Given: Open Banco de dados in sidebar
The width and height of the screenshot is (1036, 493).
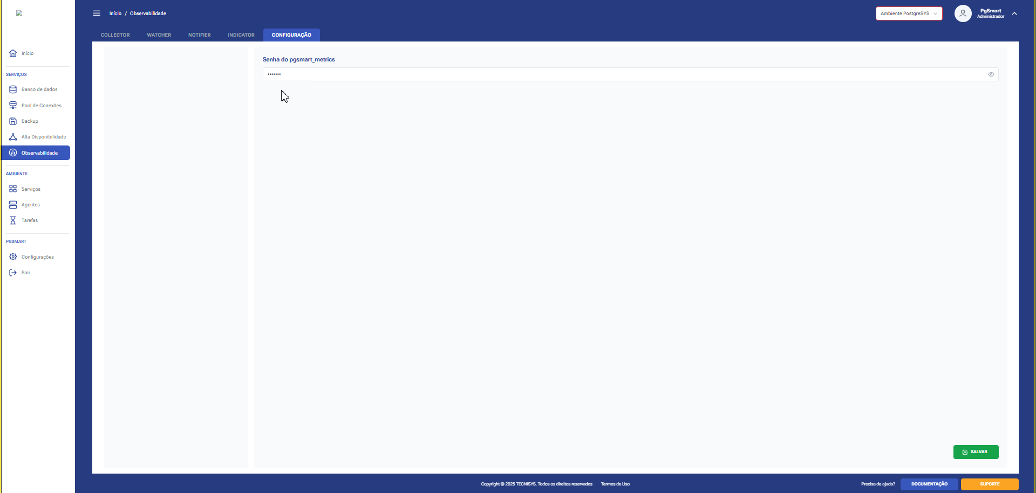Looking at the screenshot, I should 39,89.
